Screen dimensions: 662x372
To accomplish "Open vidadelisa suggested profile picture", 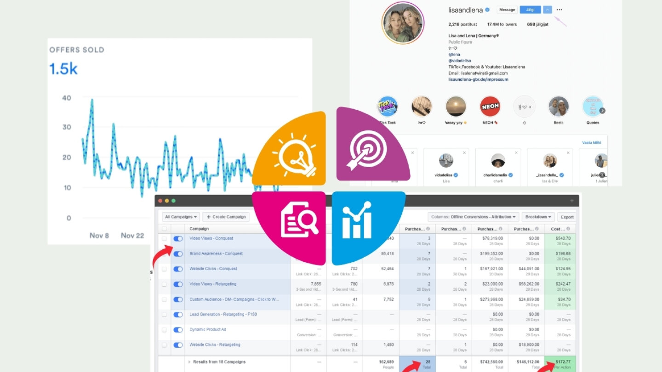I will coord(446,161).
